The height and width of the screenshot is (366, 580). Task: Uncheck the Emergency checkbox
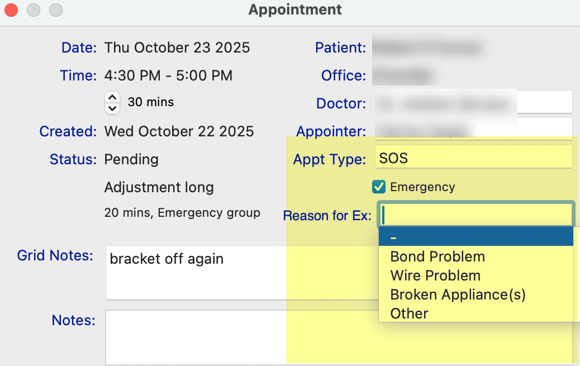tap(379, 187)
